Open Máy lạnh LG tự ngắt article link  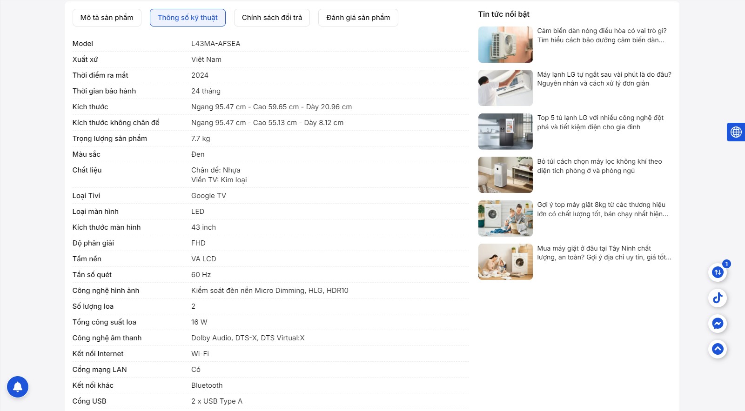click(x=604, y=79)
